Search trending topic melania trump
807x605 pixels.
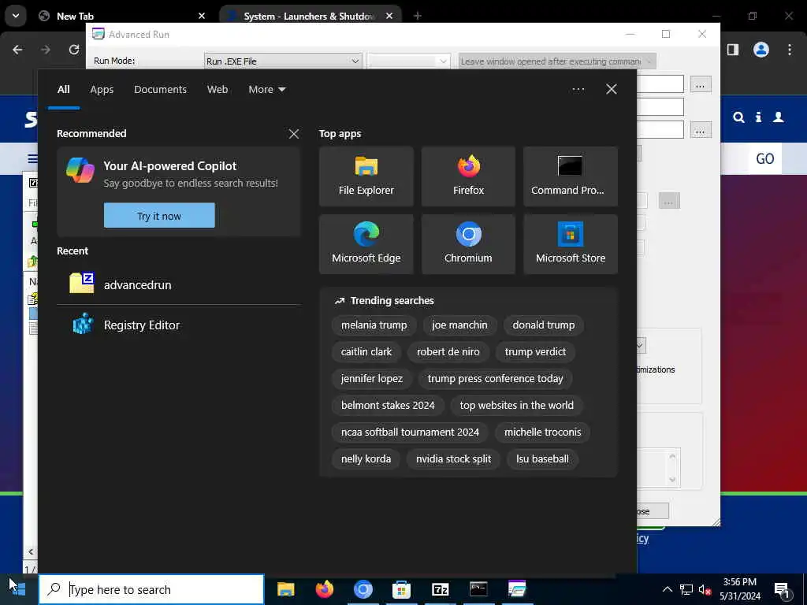(374, 325)
